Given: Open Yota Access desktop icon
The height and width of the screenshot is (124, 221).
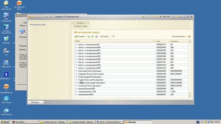Looking at the screenshot, I should click(6, 100).
